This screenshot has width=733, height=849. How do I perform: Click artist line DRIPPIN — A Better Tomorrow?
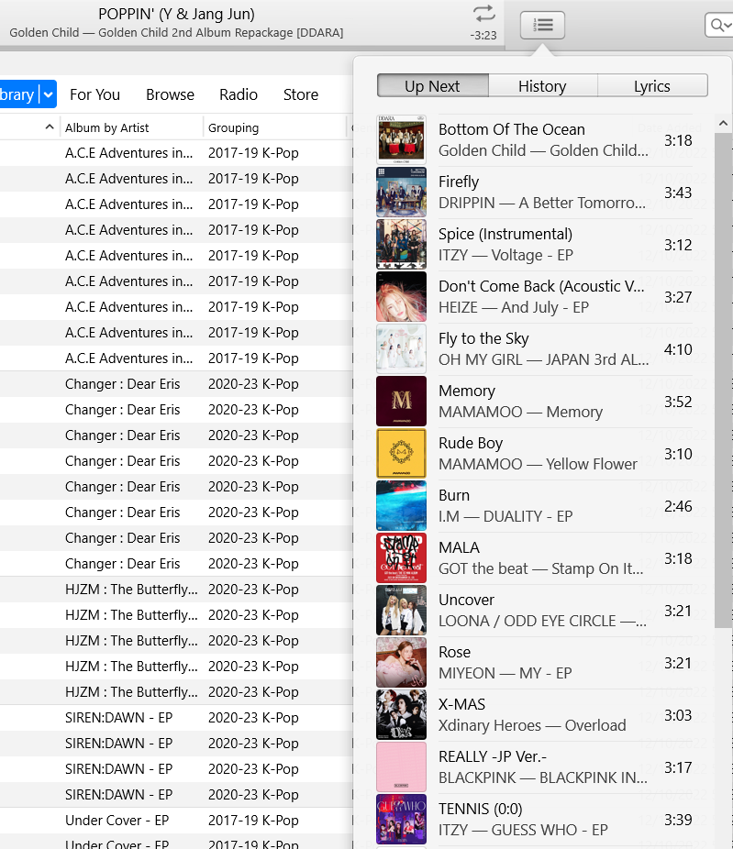coord(542,203)
